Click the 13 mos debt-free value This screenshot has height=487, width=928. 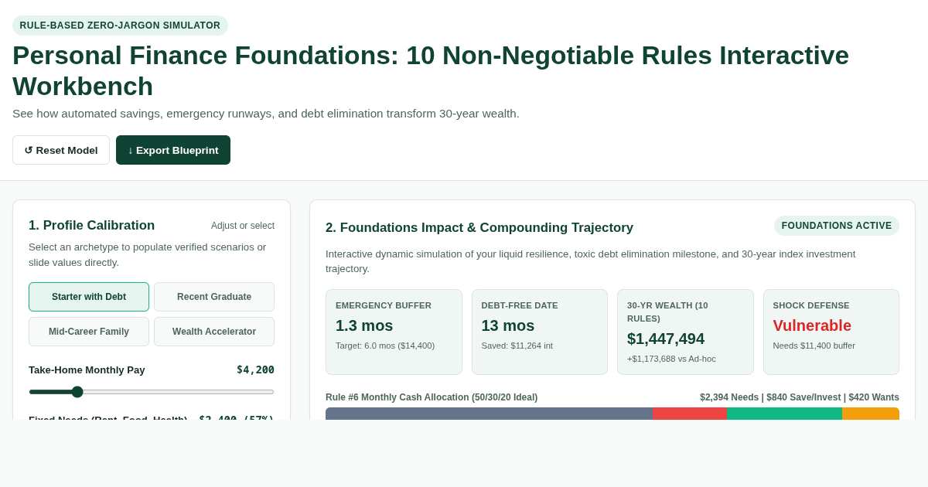[508, 325]
